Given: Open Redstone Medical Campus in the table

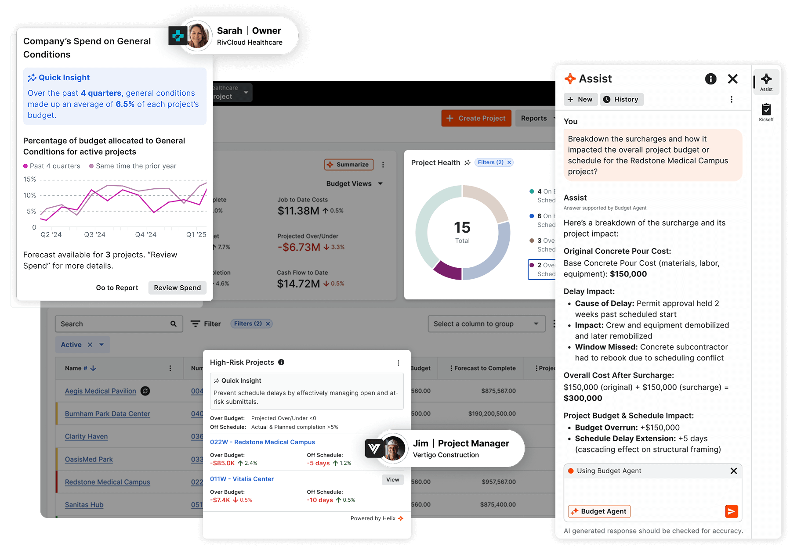Looking at the screenshot, I should point(107,482).
